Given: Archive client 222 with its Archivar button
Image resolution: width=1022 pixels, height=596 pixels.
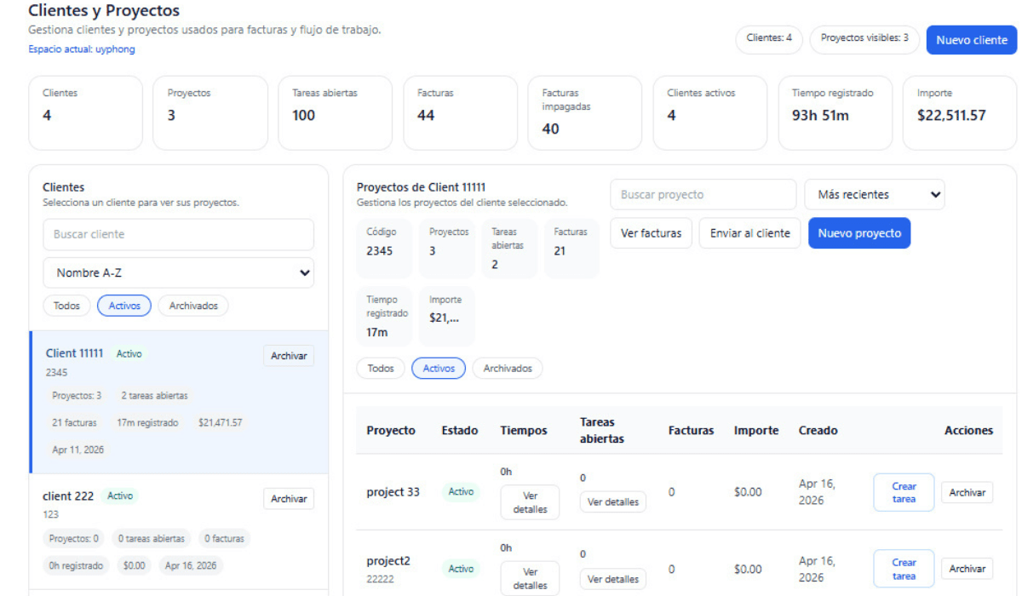Looking at the screenshot, I should (289, 499).
